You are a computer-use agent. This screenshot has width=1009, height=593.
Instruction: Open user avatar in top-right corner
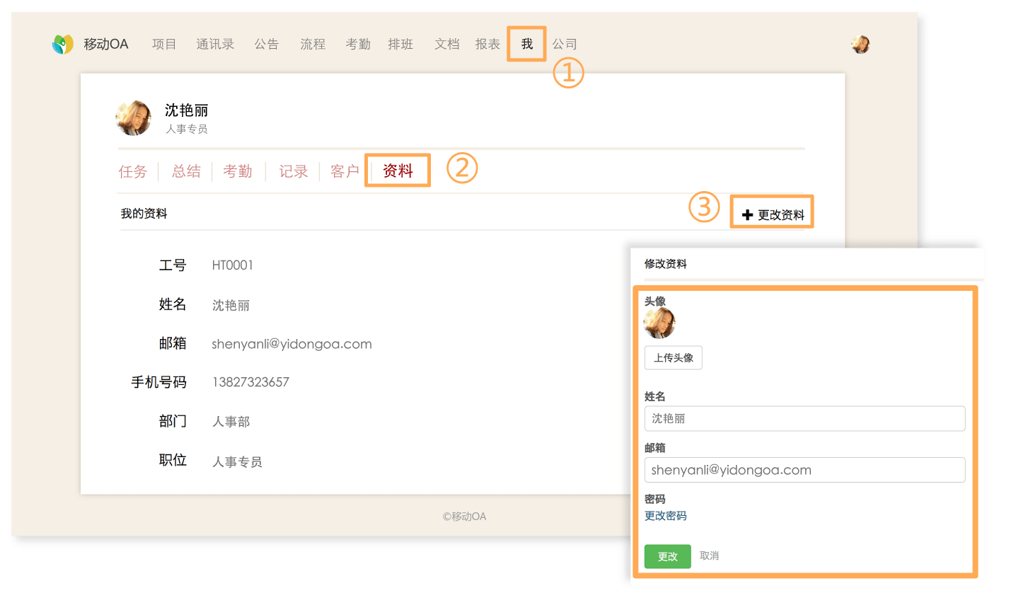[x=860, y=45]
